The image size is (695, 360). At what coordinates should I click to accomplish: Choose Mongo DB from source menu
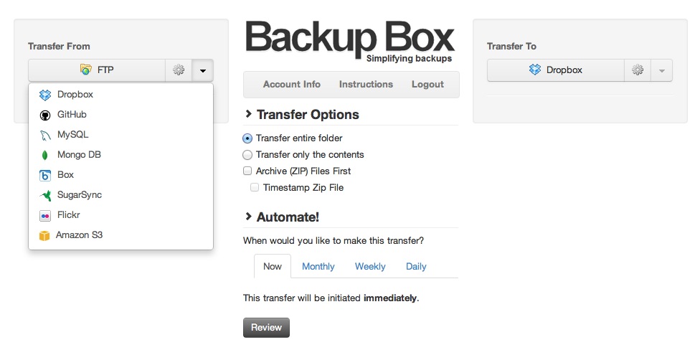120,155
